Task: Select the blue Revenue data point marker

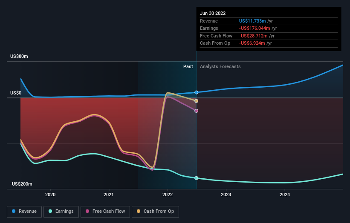Action: 196,92
